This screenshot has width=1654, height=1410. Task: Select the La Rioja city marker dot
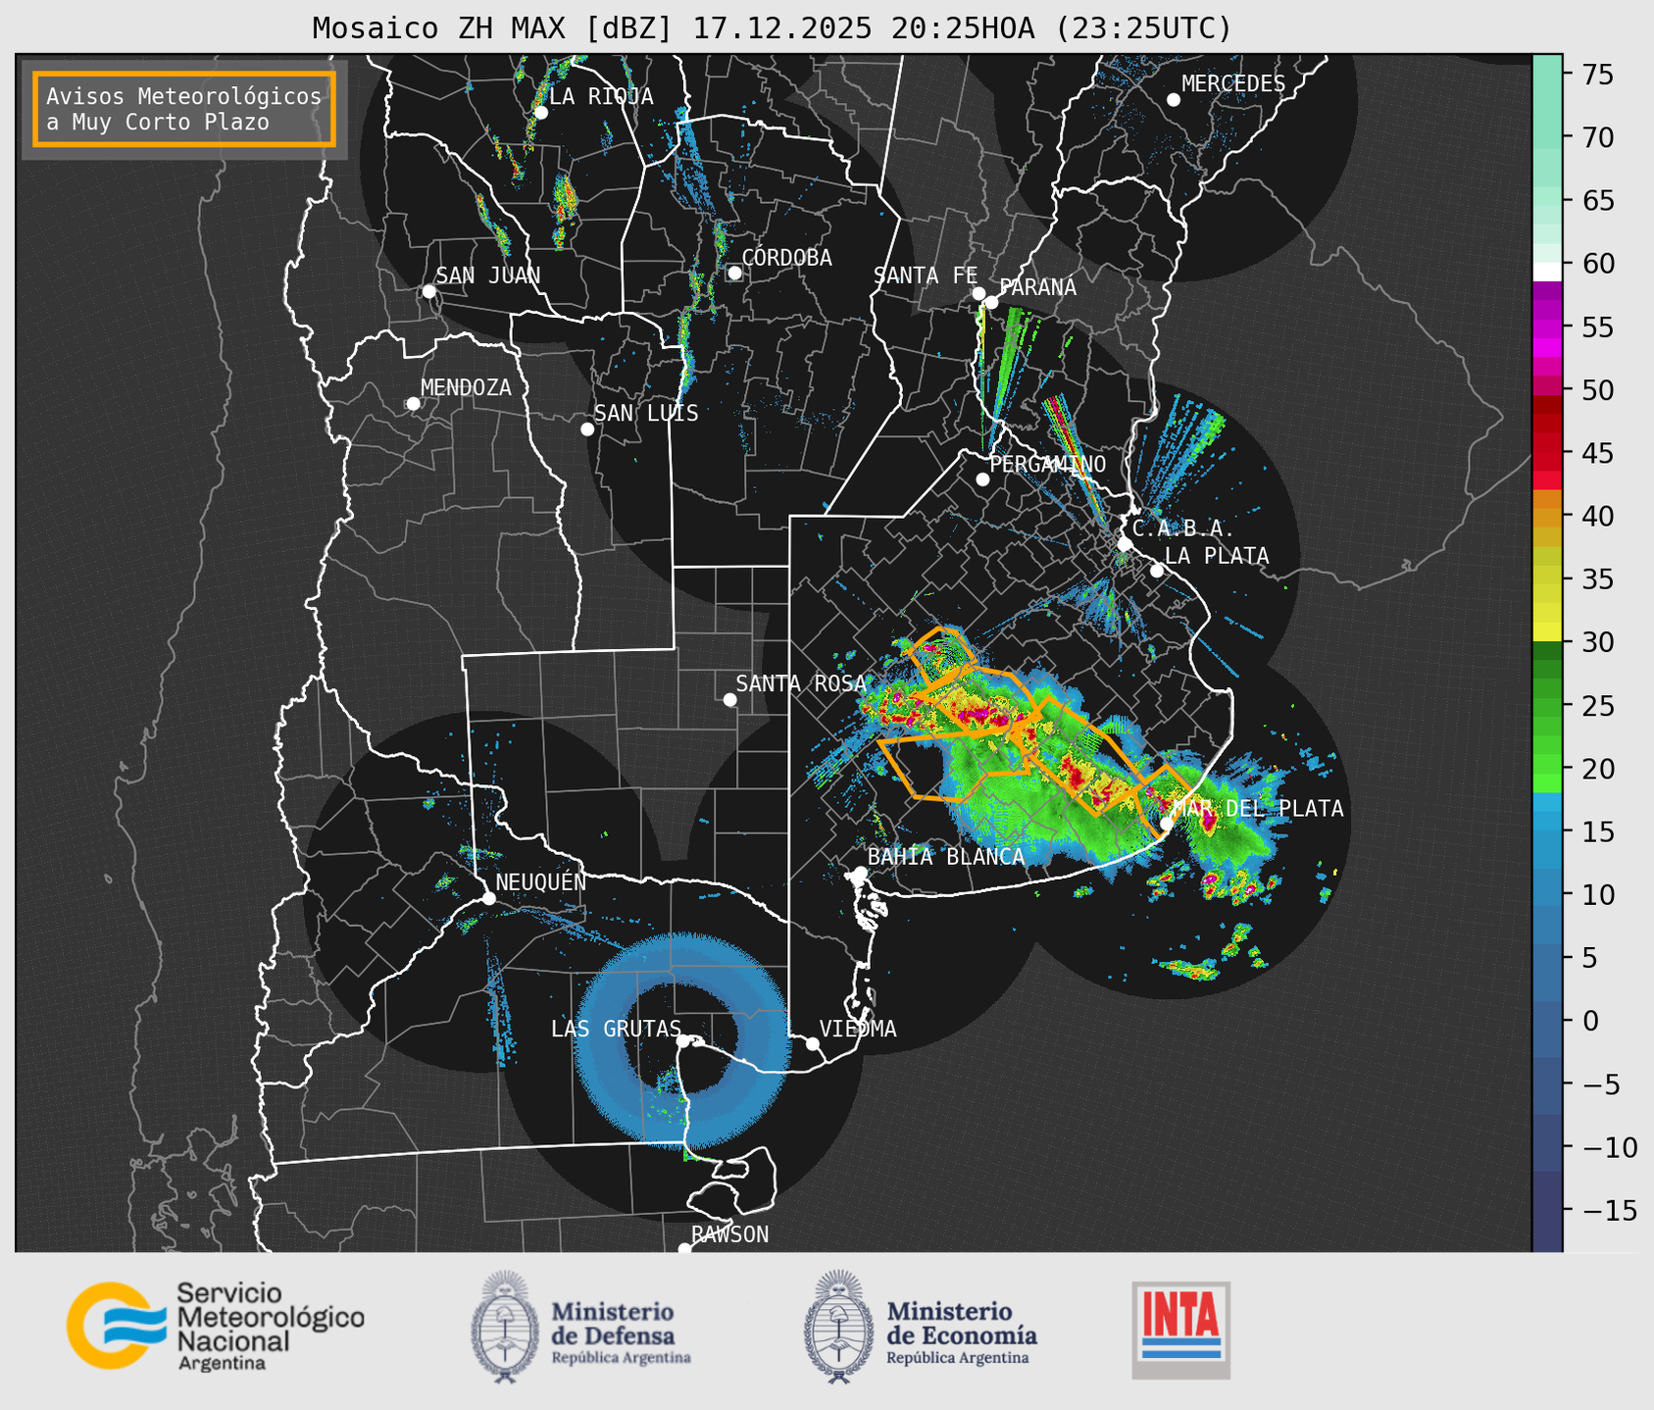point(540,113)
